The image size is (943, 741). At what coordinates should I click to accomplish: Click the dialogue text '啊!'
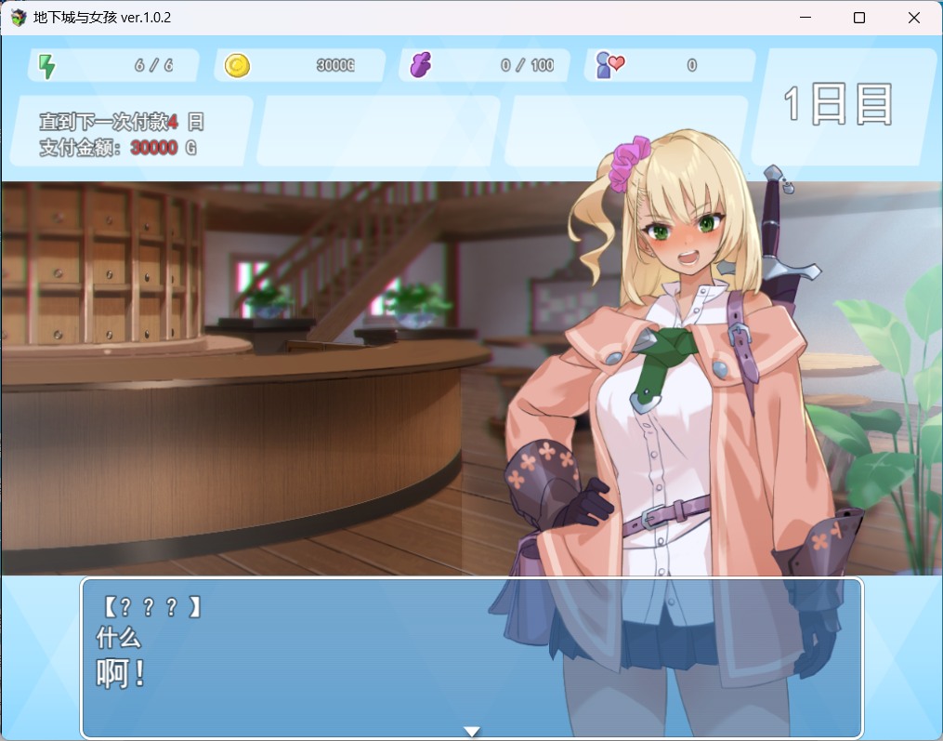(x=117, y=671)
